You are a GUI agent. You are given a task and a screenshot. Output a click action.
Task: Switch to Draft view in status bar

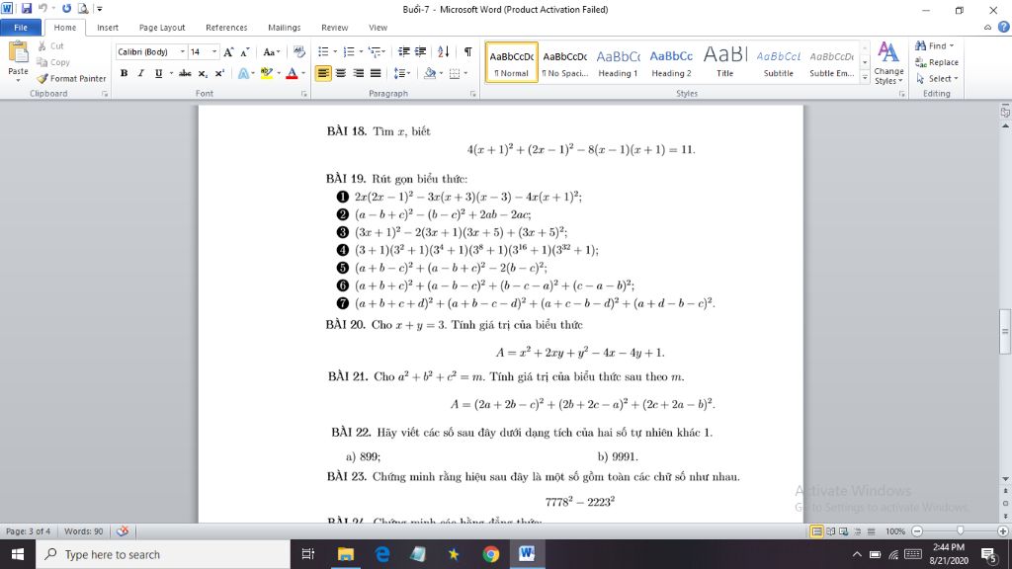872,531
